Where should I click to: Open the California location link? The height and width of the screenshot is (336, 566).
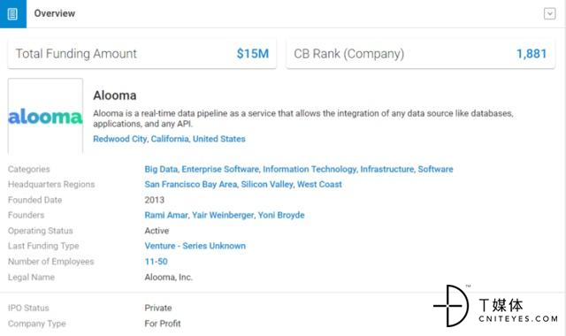pyautogui.click(x=170, y=139)
